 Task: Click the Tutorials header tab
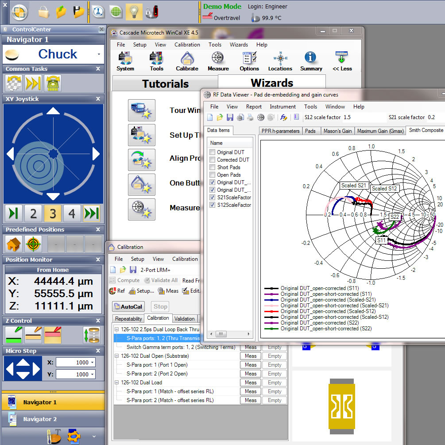pyautogui.click(x=165, y=84)
